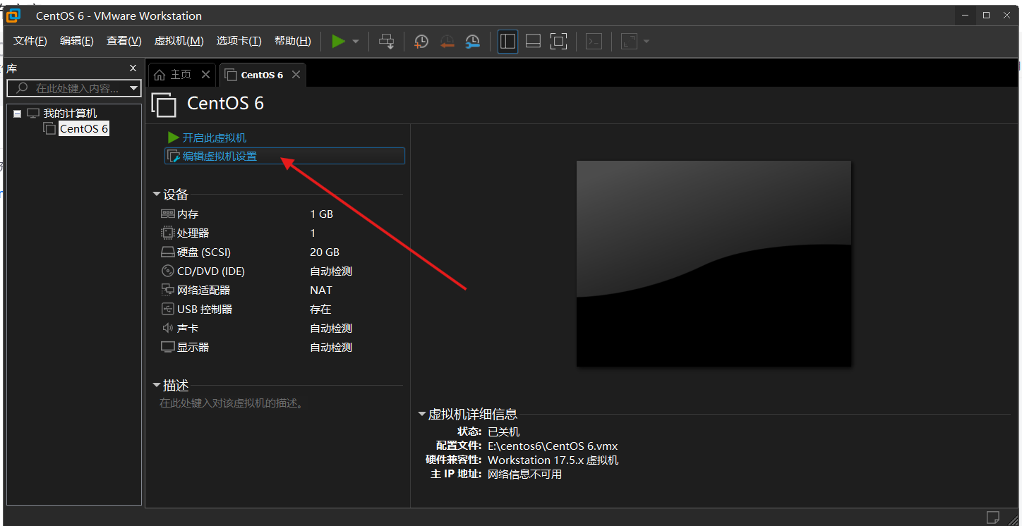Viewport: 1022px width, 526px height.
Task: Click the 硬盘 (SCSI) hard disk icon
Action: tap(167, 252)
